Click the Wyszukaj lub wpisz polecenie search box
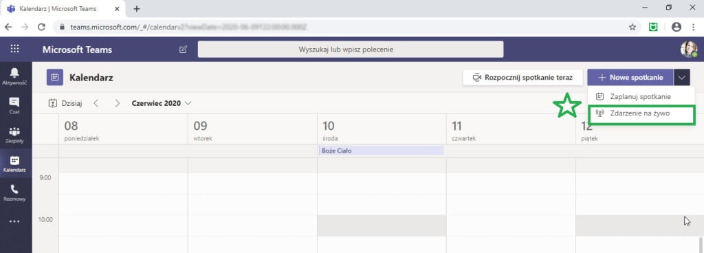The width and height of the screenshot is (704, 253). (x=351, y=49)
